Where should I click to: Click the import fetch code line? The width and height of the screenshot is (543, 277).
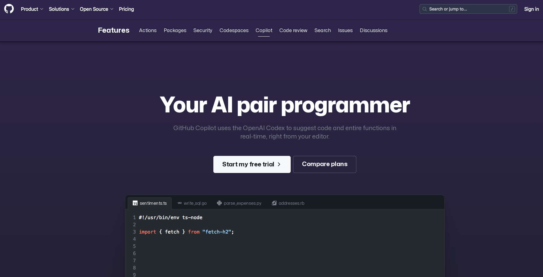(186, 232)
